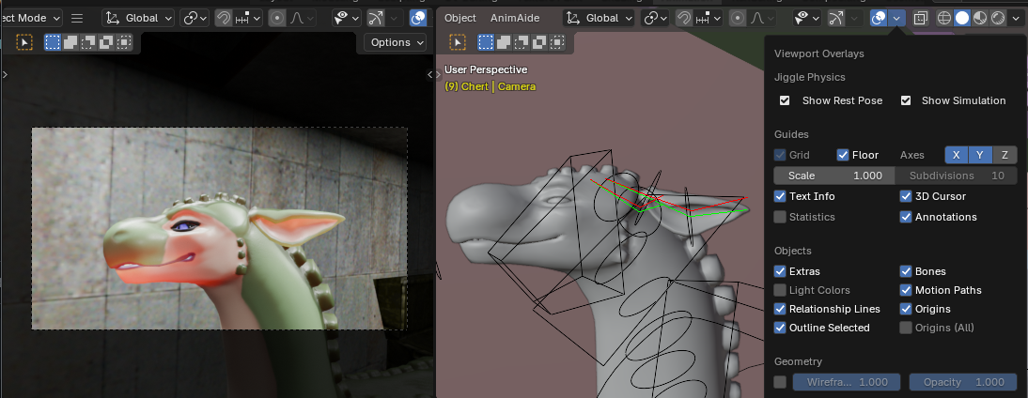The image size is (1028, 398).
Task: Choose 'intersect selection' mode in the camera-view viewport
Action: click(x=123, y=42)
